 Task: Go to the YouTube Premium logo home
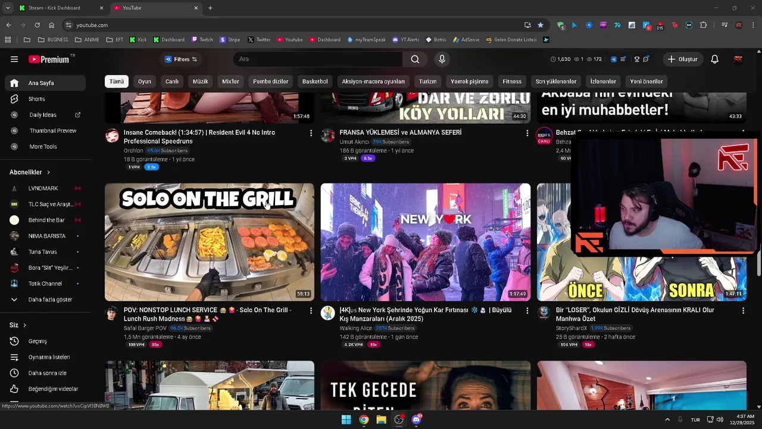click(x=49, y=59)
